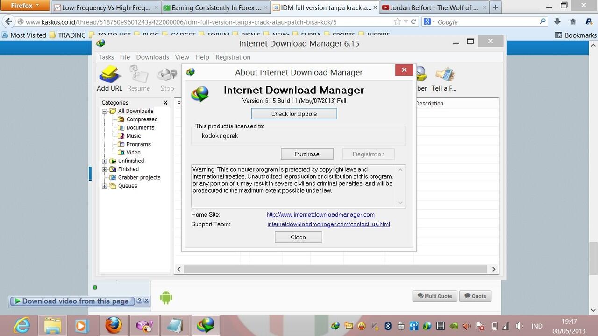The image size is (598, 336).
Task: Select the Documents category folder icon
Action: coord(121,127)
